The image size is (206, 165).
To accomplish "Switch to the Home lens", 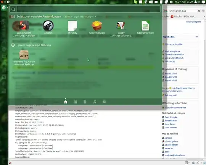I will [x=66, y=102].
